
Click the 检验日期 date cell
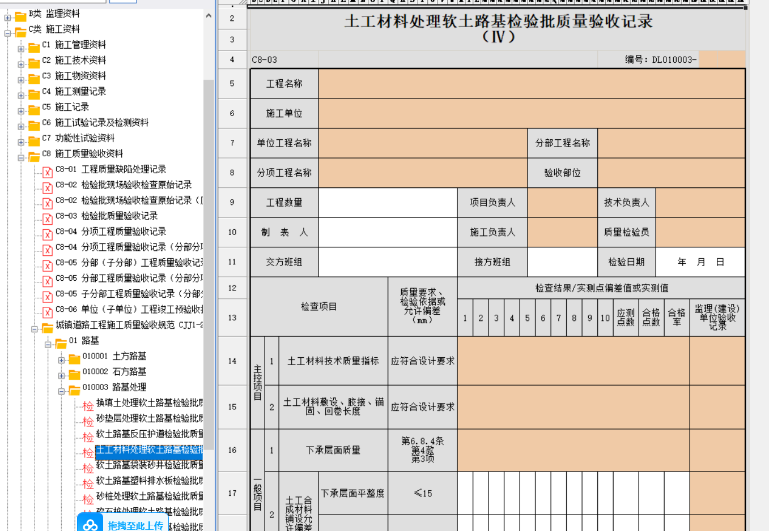point(700,262)
